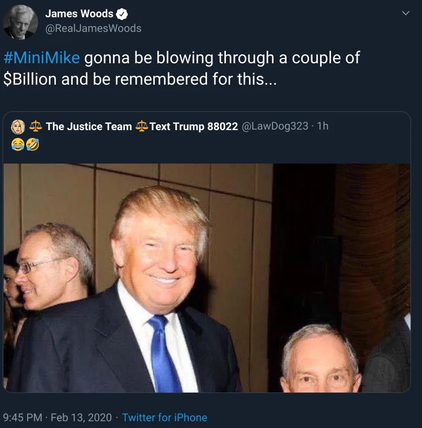Open the @LawDog323 handle

275,126
